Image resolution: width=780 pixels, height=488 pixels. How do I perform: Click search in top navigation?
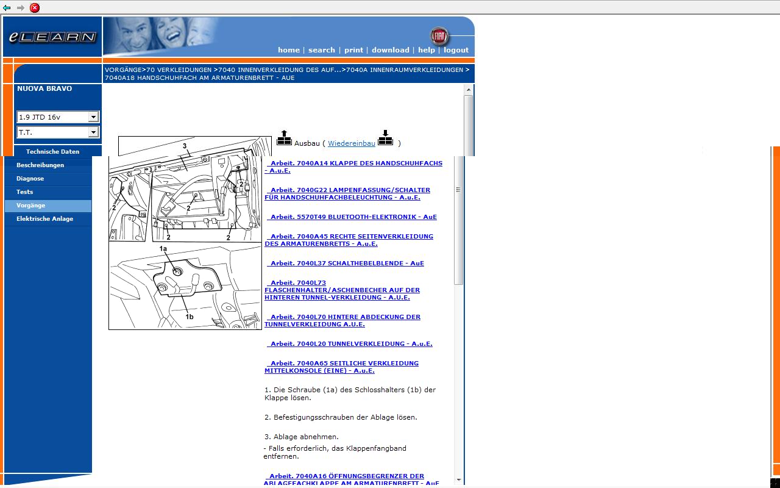(x=321, y=50)
